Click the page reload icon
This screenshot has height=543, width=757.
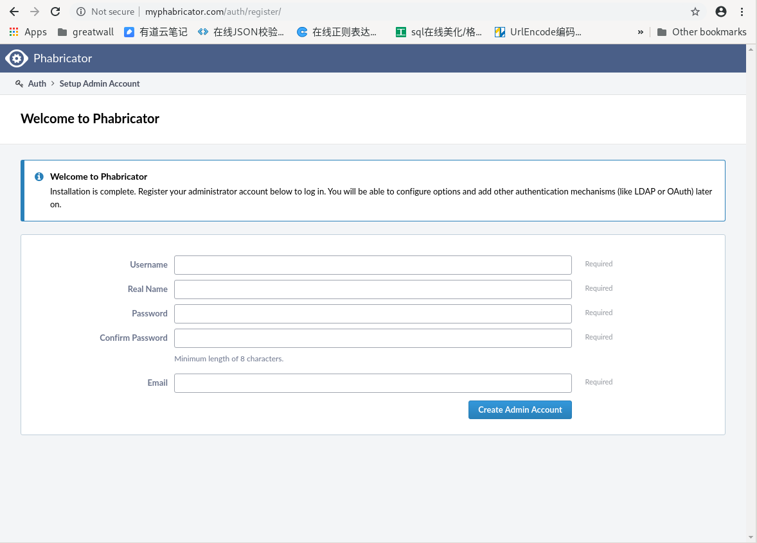tap(55, 11)
